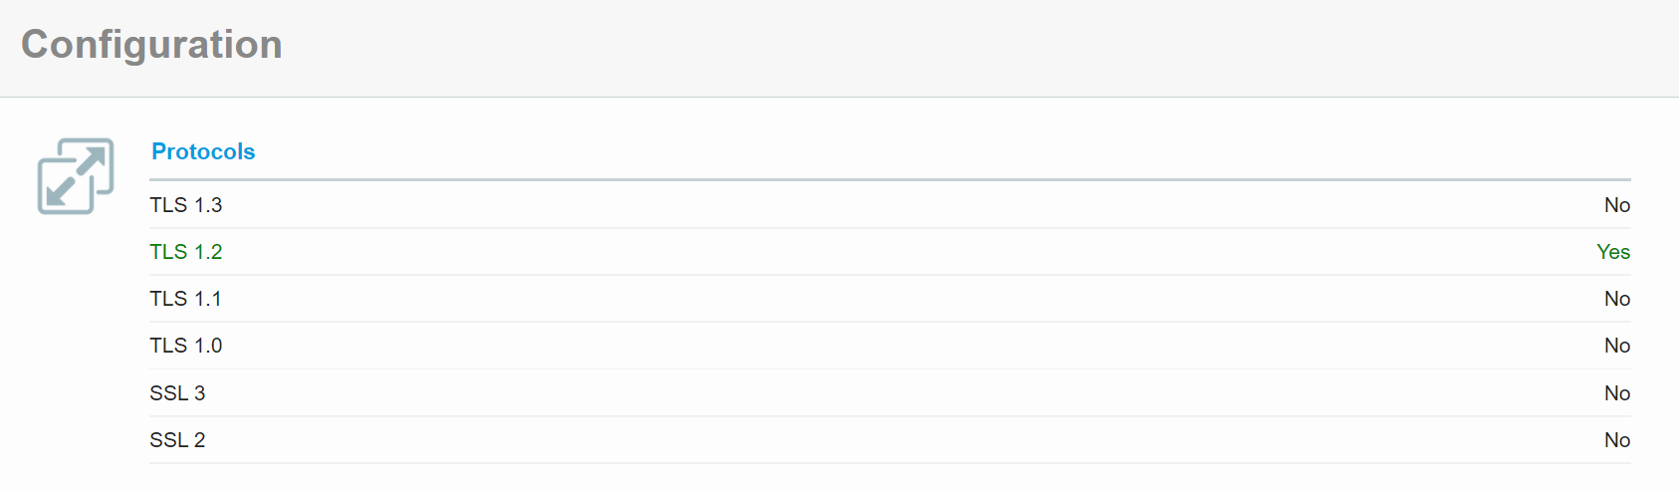1679x490 pixels.
Task: Click the middle of the SSL 3 row
Action: 890,393
